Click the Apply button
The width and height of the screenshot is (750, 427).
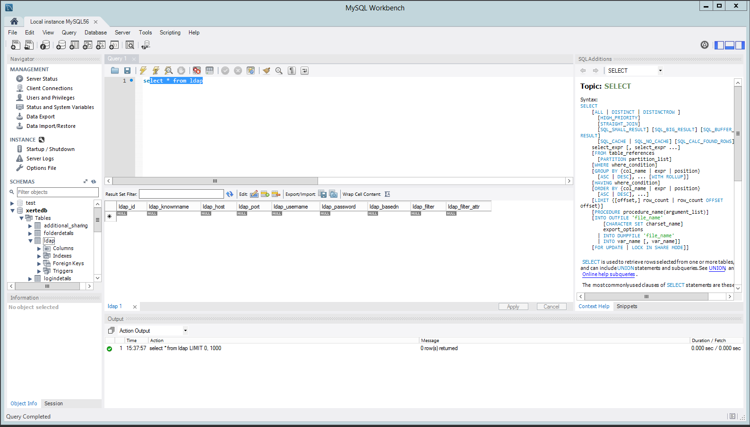pos(513,307)
